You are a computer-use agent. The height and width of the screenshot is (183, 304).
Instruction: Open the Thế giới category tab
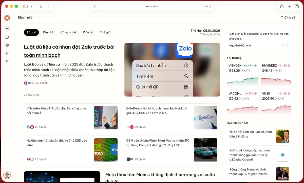105,32
